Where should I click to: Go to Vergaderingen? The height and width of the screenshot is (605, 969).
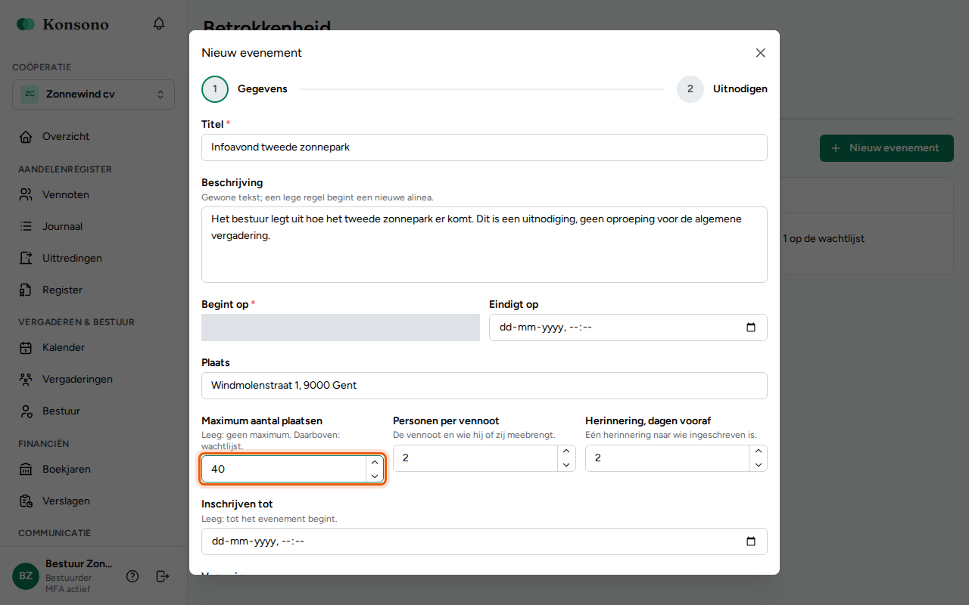pyautogui.click(x=93, y=380)
